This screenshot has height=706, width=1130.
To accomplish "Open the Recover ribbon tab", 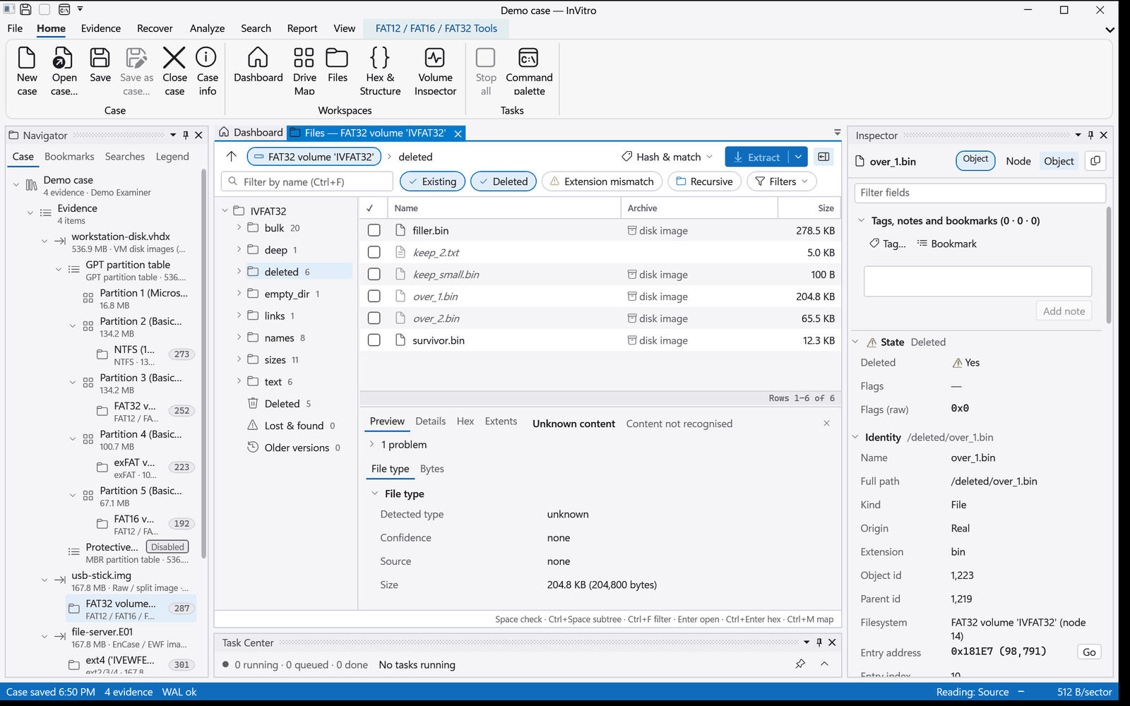I will click(155, 28).
